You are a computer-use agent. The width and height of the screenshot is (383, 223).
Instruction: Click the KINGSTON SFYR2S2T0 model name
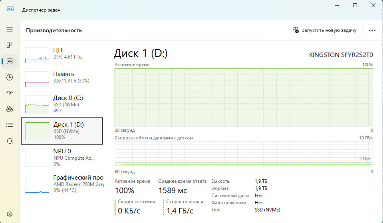tap(341, 55)
